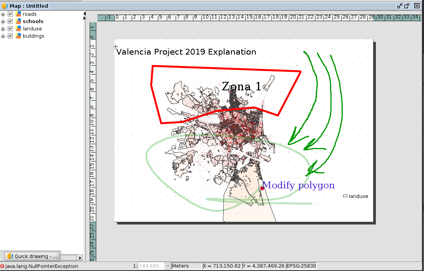This screenshot has width=424, height=271.
Task: Expand the landuse layer legend node
Action: [3, 29]
